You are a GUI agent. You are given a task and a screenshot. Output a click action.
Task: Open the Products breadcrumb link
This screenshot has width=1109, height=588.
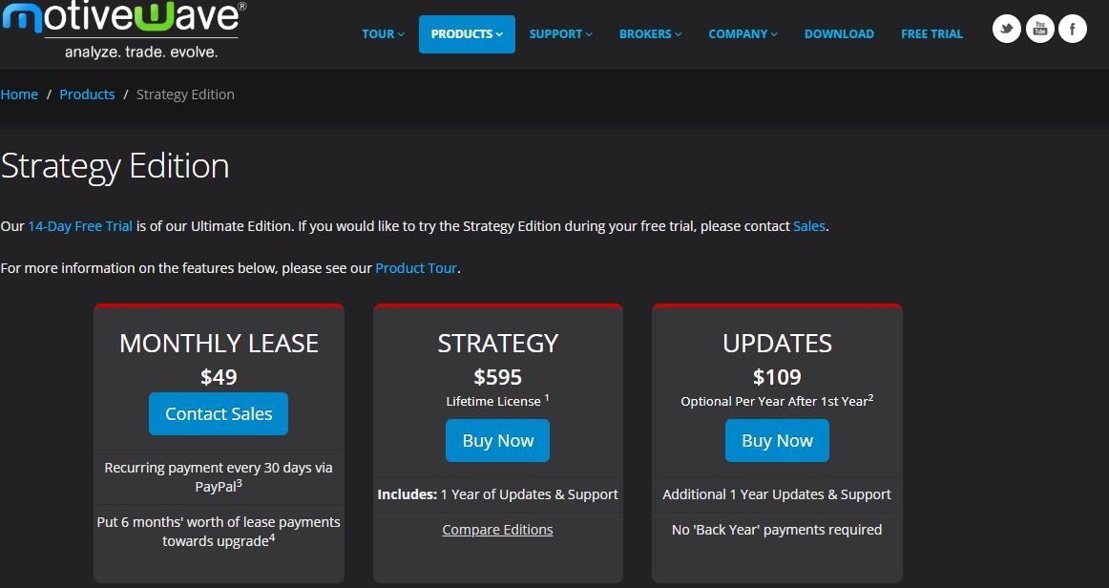point(87,94)
